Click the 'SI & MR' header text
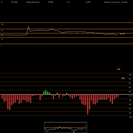Screen dimensions: 133x133 [14, 2]
